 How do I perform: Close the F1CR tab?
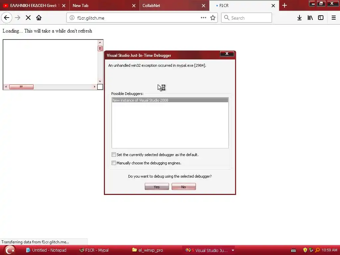[x=273, y=6]
